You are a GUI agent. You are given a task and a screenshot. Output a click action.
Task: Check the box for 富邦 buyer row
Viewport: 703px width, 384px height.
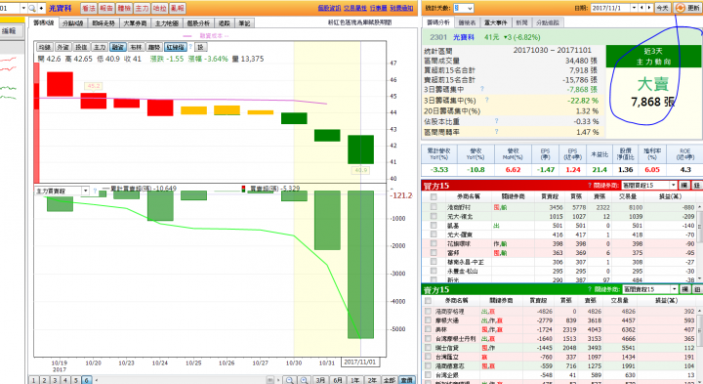coord(434,253)
